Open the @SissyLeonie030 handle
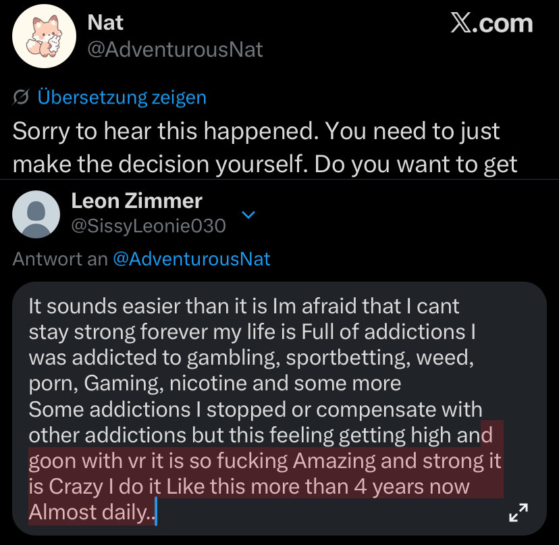Viewport: 559px width, 545px height. [x=149, y=226]
